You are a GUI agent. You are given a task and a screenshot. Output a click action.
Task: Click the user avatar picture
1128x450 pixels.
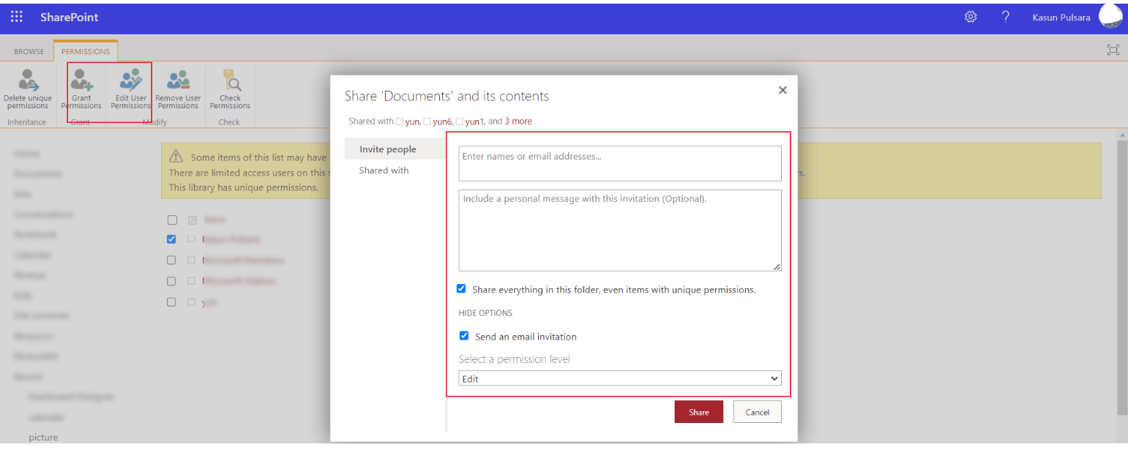click(x=1110, y=16)
